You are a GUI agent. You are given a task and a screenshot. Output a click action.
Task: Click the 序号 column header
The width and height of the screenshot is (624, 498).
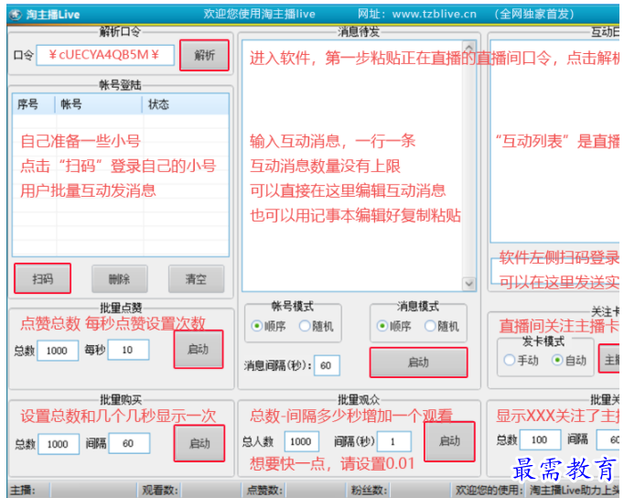coord(34,104)
